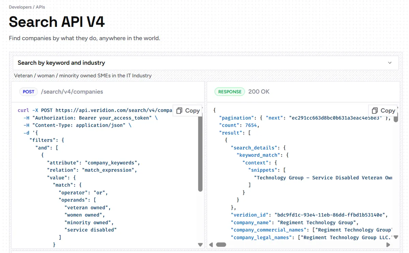Click the "minority owned" operand line
The image size is (409, 253).
tap(89, 222)
